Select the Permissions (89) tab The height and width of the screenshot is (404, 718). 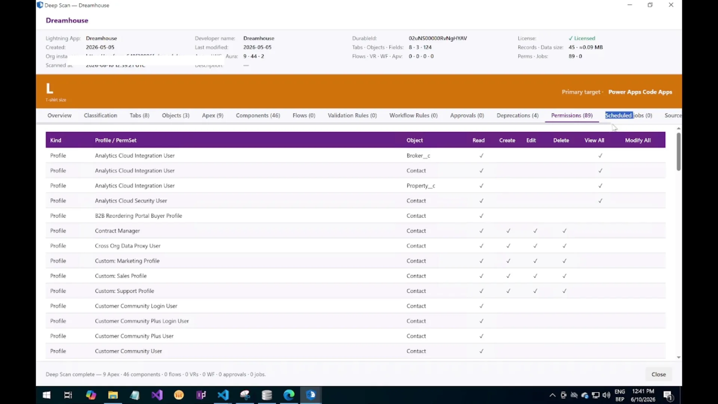tap(572, 115)
